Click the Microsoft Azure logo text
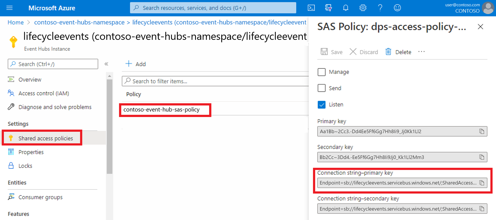Image resolution: width=496 pixels, height=220 pixels. (52, 8)
